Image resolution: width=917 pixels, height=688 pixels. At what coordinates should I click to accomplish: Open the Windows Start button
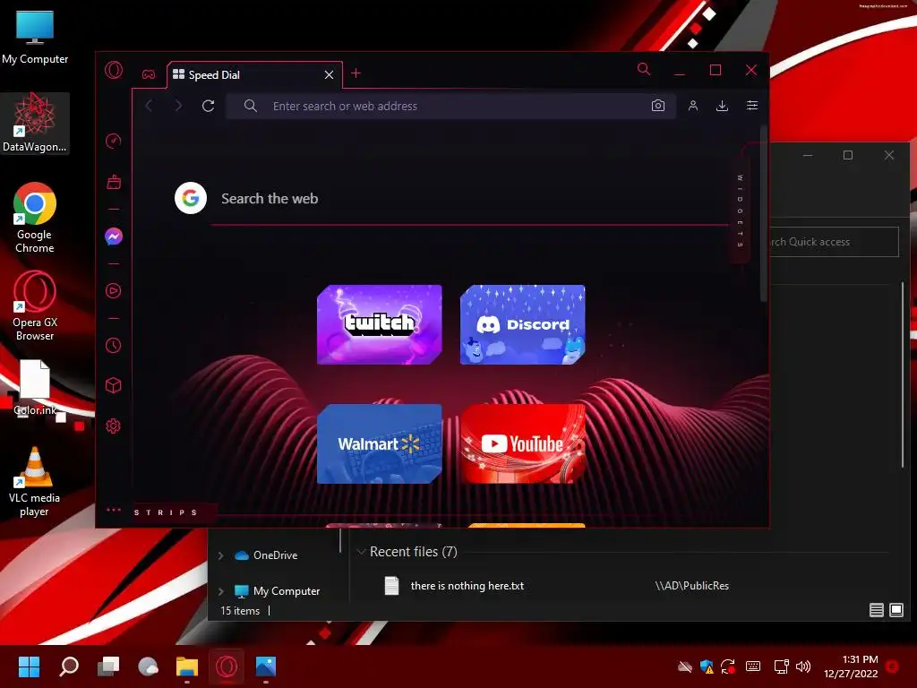[29, 666]
